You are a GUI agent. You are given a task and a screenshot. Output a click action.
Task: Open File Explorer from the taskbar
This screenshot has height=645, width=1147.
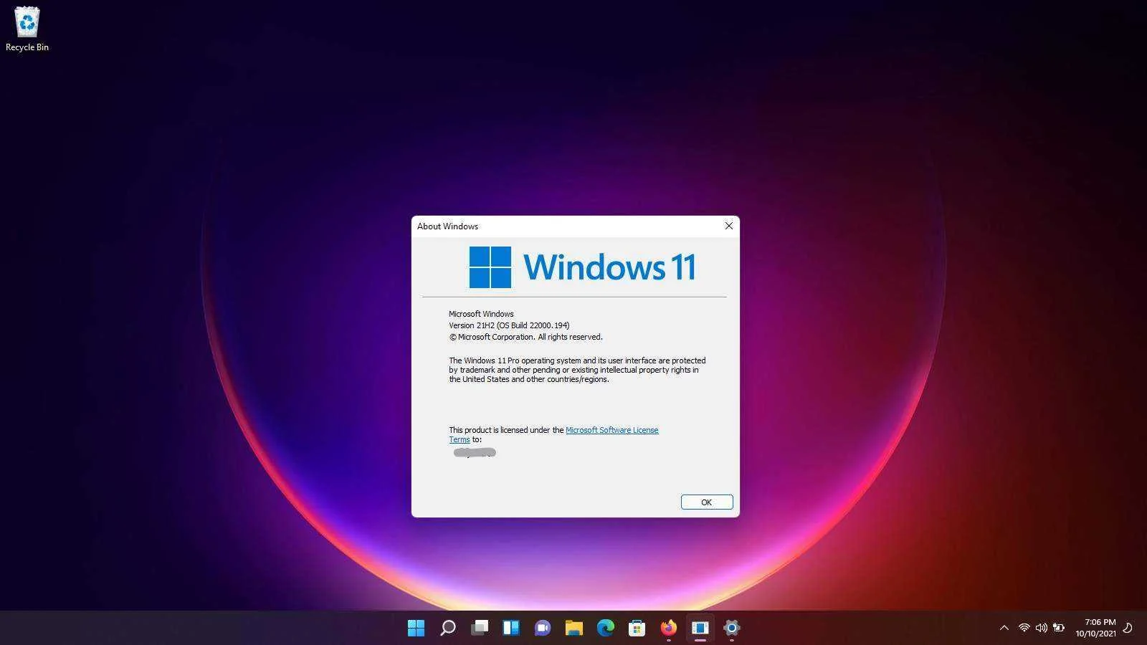point(573,628)
